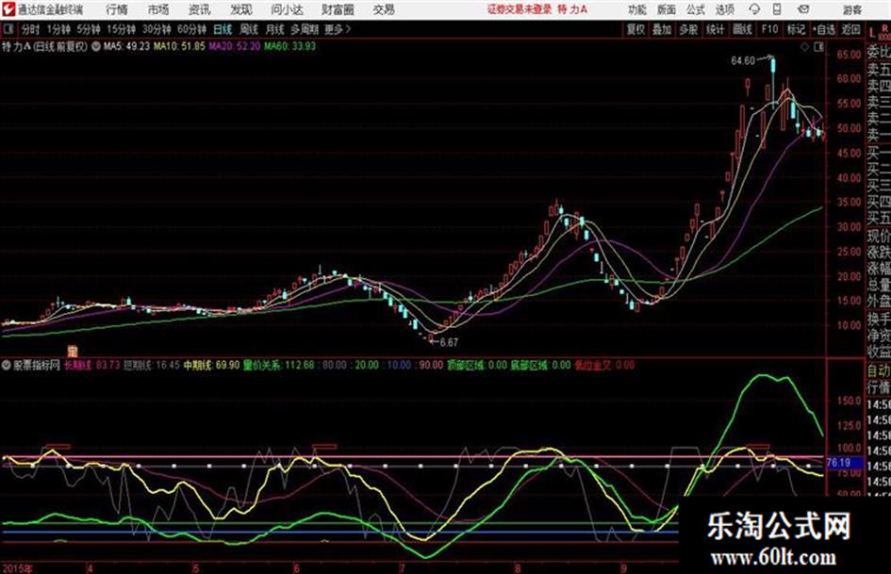Select the 月线 period tab
The image size is (891, 574).
275,29
